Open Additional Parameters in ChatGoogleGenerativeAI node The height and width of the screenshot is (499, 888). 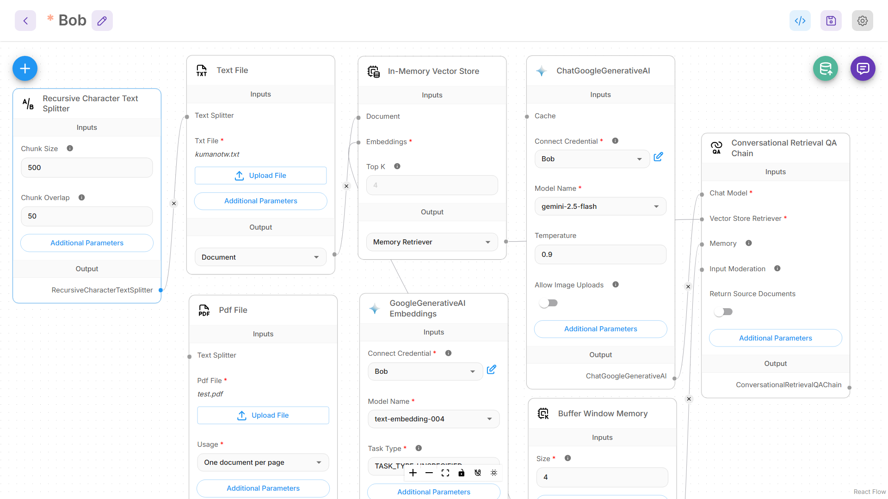click(600, 329)
